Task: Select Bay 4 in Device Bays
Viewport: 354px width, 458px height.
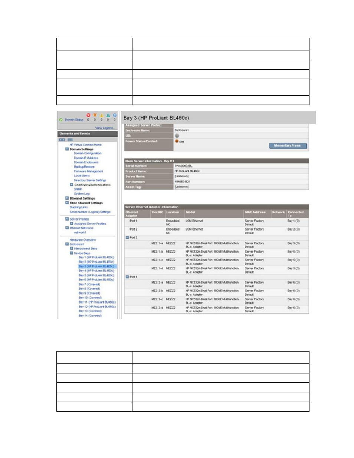Action: point(96,271)
